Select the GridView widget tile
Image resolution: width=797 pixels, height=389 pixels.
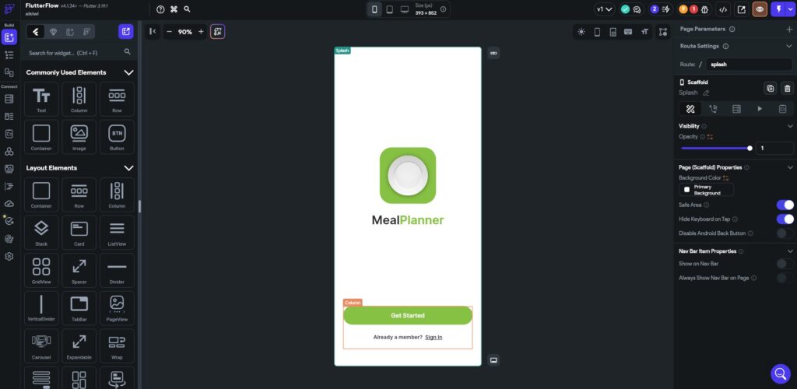(41, 270)
